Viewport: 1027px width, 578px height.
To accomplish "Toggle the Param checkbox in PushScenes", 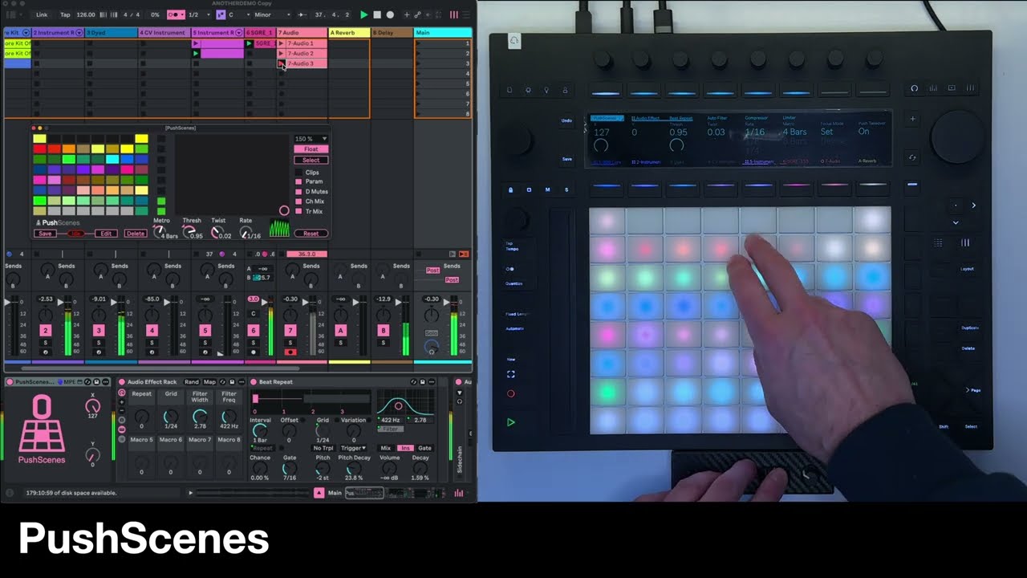I will point(298,182).
